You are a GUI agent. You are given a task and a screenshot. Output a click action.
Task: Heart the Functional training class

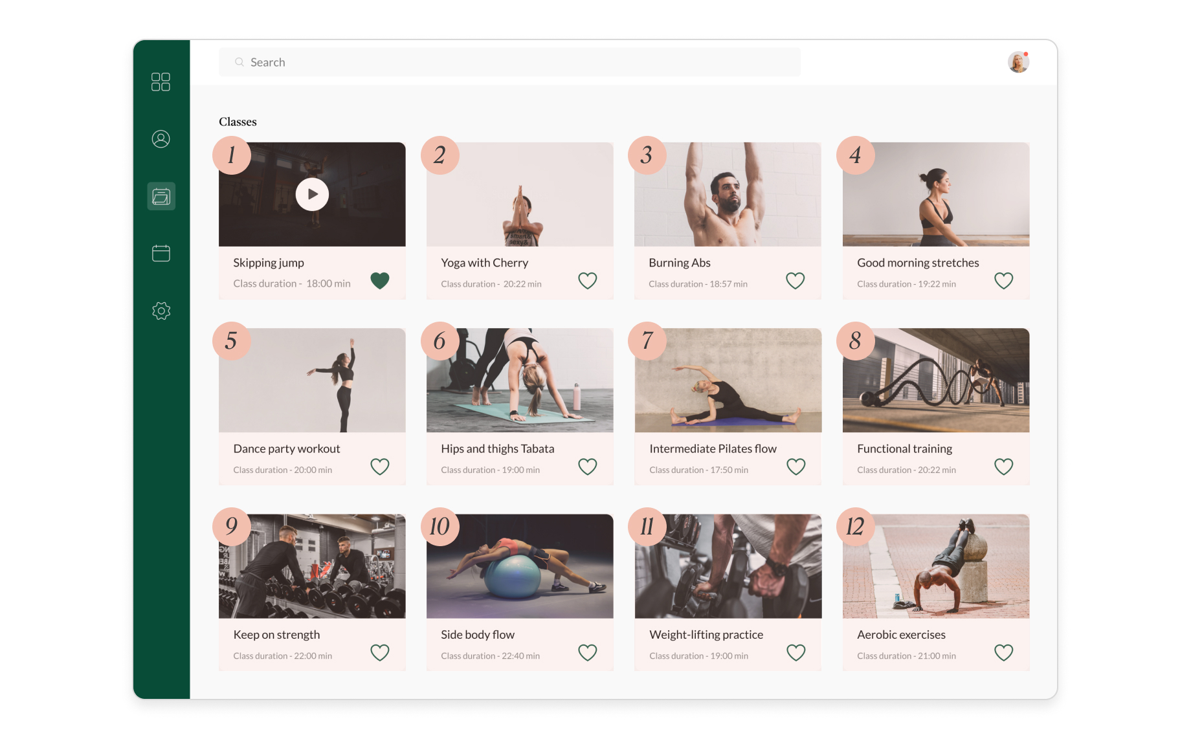point(1003,467)
